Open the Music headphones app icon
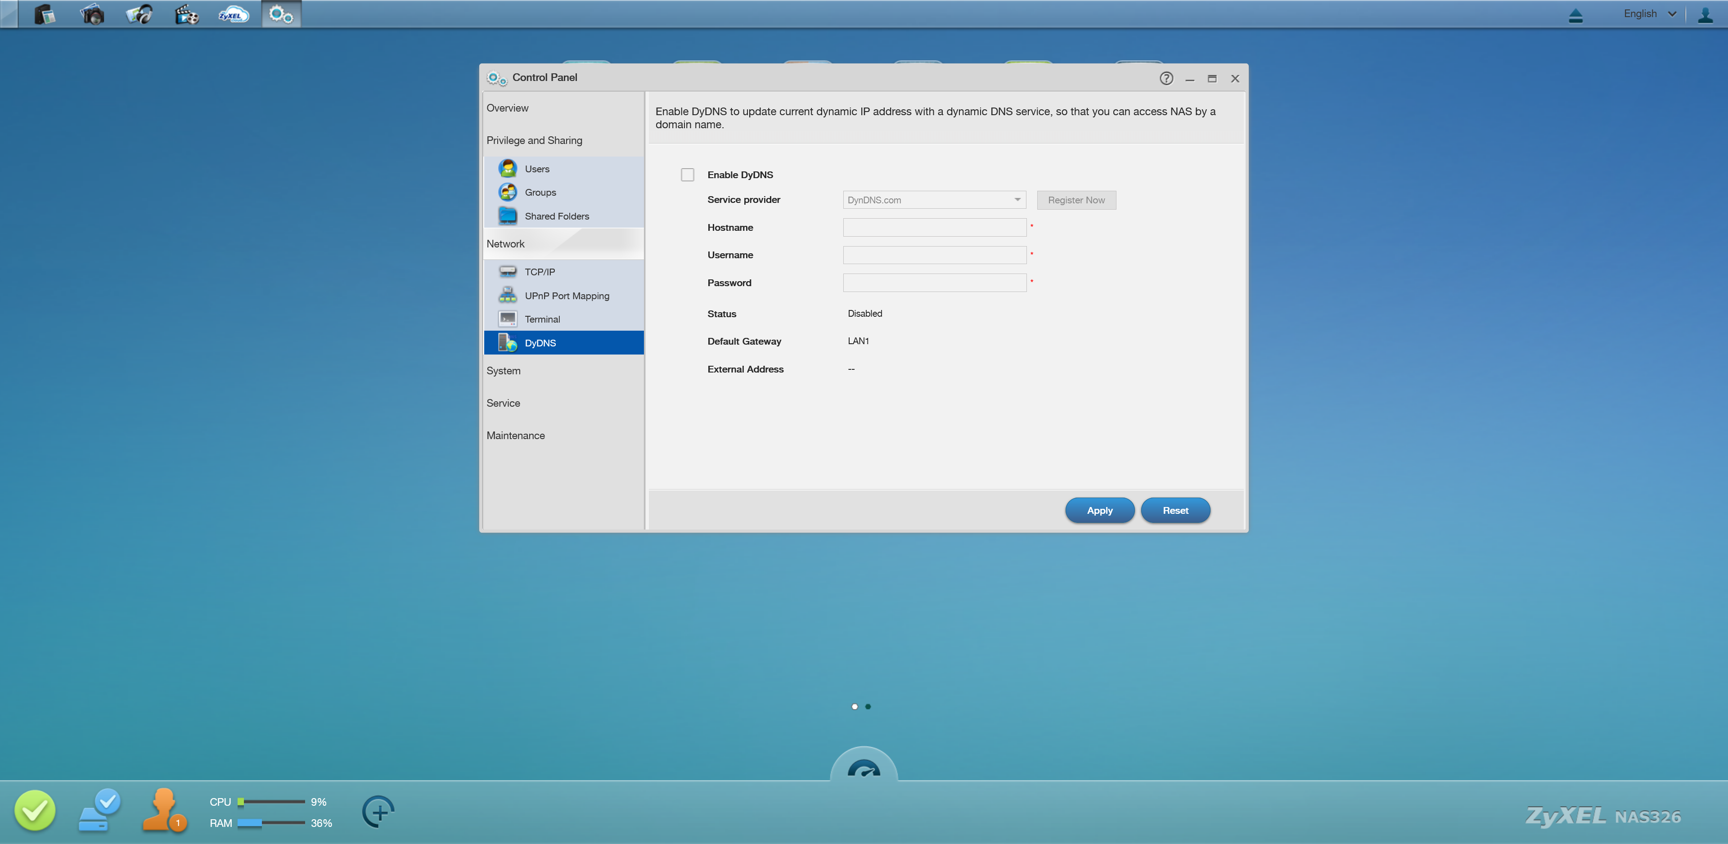1728x844 pixels. (139, 14)
